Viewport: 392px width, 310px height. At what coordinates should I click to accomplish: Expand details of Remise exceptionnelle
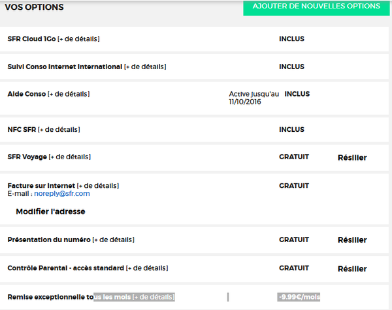pos(154,297)
